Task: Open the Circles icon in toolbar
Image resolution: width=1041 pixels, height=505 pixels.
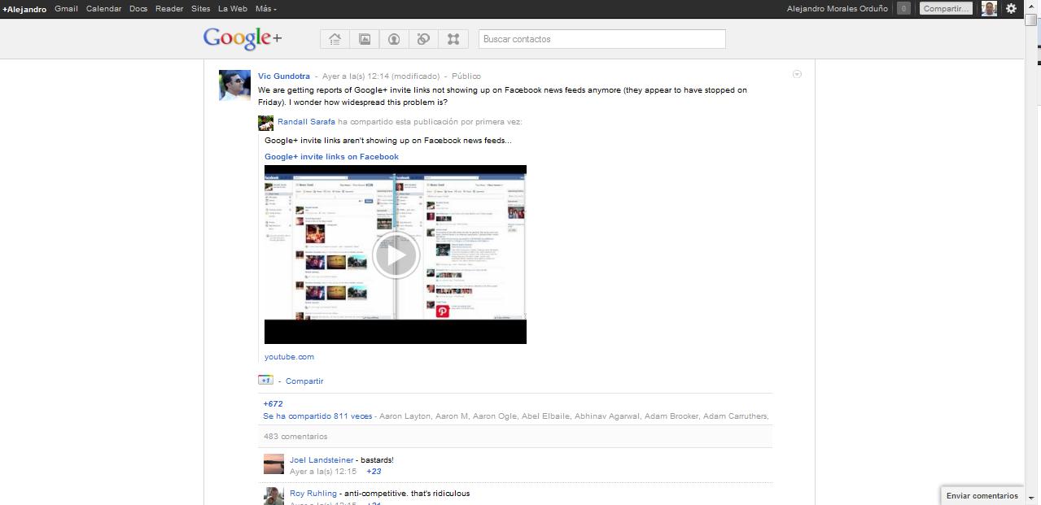Action: [x=423, y=39]
